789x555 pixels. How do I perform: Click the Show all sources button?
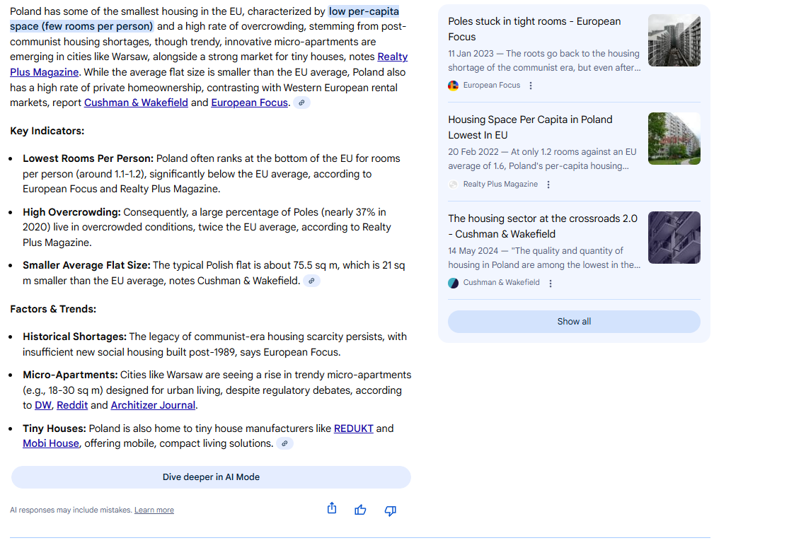pos(574,321)
